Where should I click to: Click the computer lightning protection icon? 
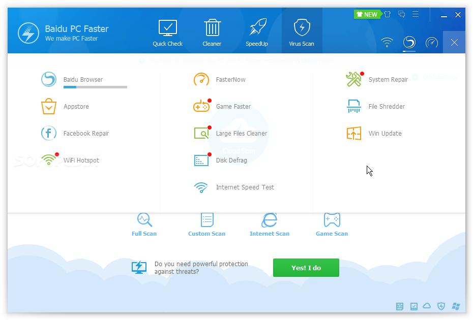139,267
